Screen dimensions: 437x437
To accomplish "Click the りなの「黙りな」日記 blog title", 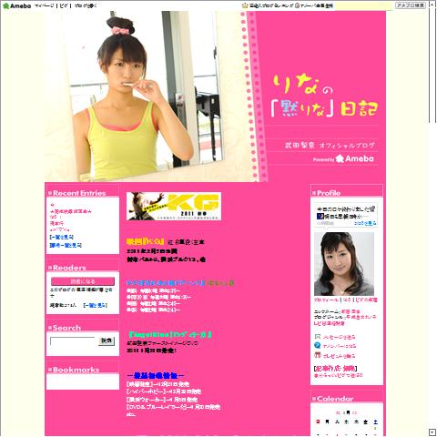I will coord(324,97).
